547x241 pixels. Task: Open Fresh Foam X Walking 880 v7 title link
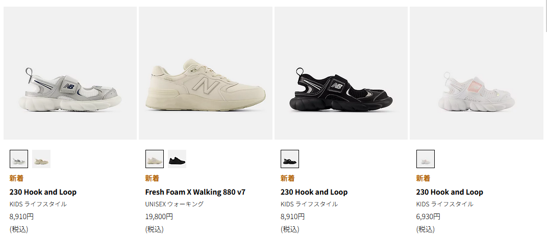click(195, 192)
